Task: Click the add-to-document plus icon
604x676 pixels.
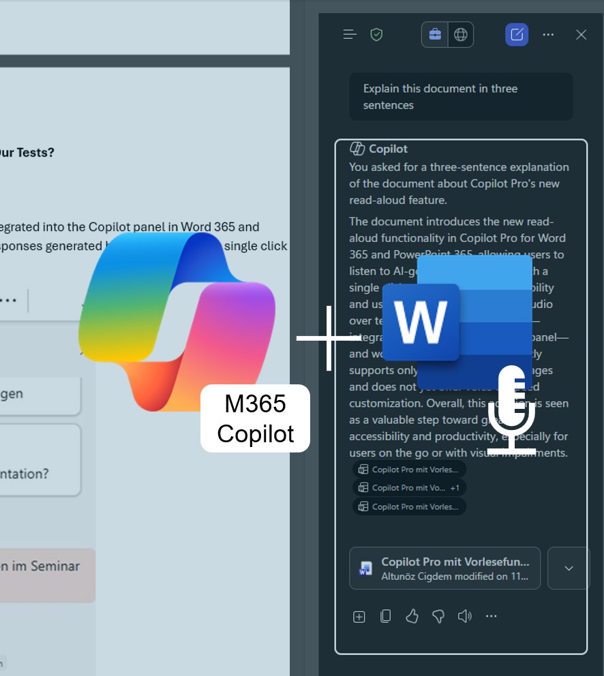Action: tap(359, 617)
